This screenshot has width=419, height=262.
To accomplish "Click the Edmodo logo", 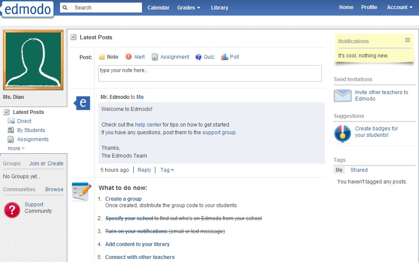I will 27,9.
